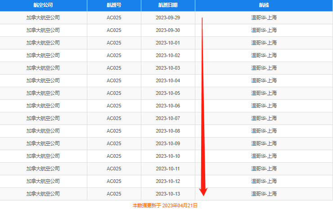
Task: Click the date 2023-10-01
Action: tap(168, 43)
